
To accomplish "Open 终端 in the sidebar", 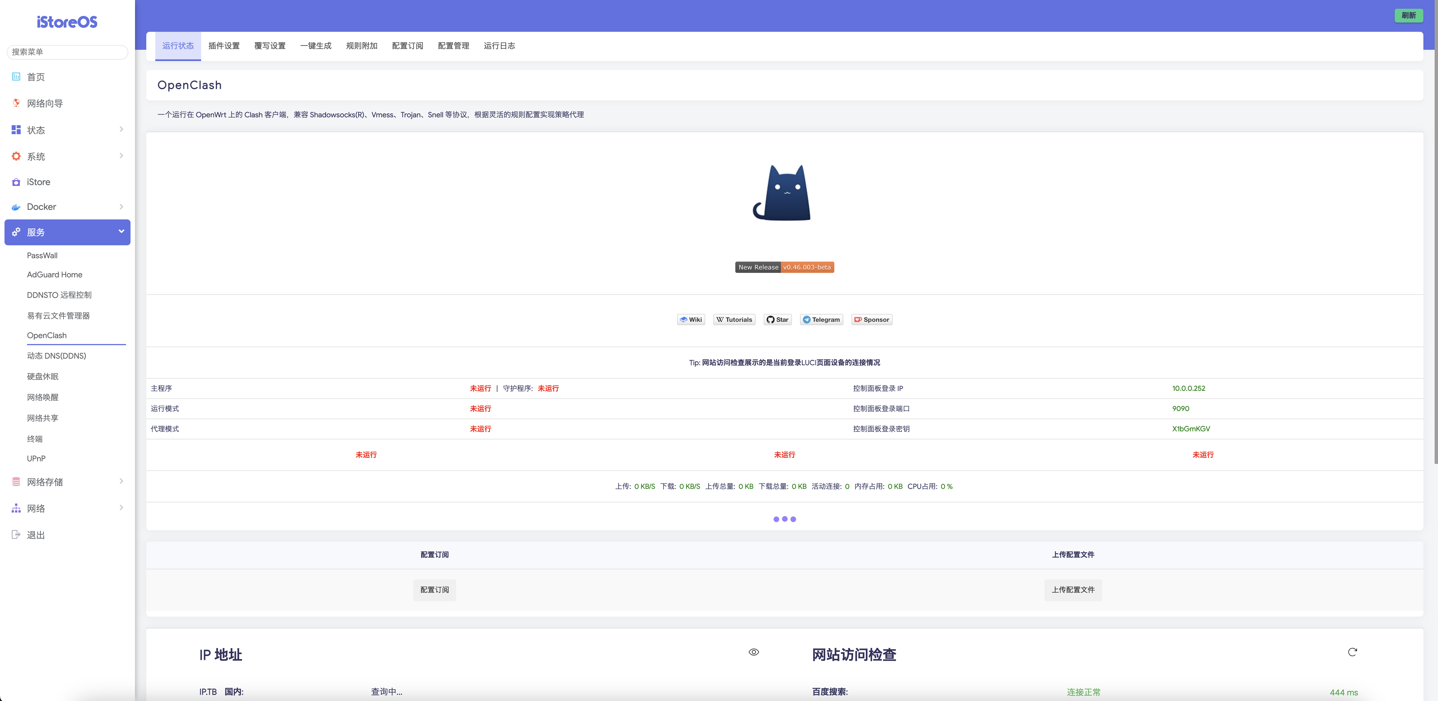I will tap(35, 439).
